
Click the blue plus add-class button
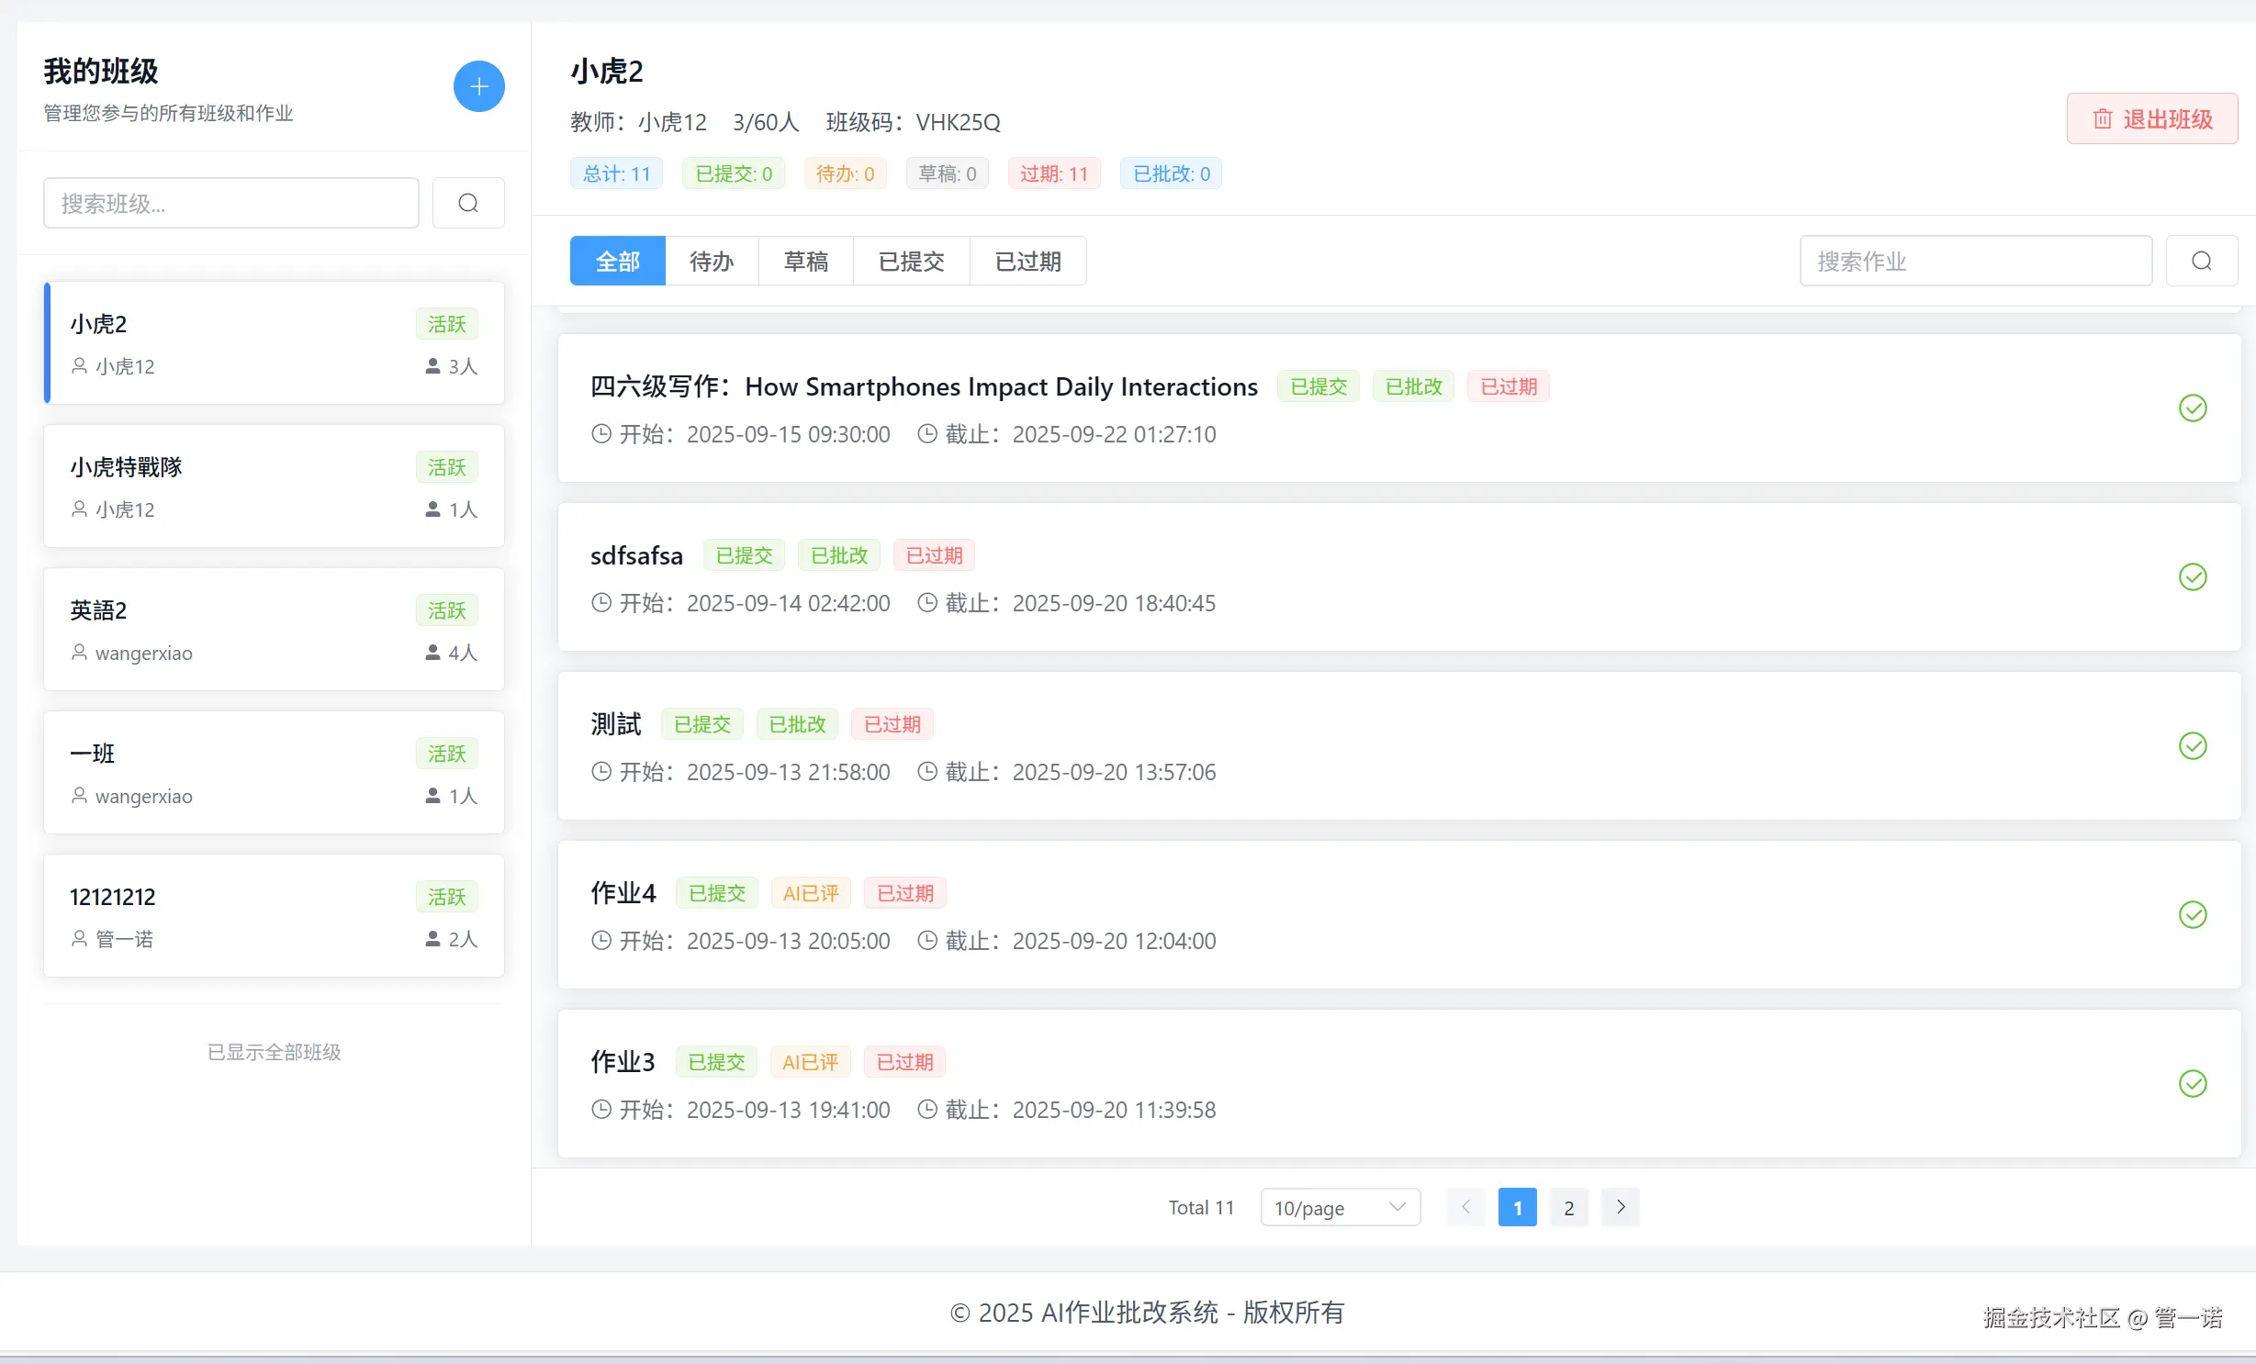pyautogui.click(x=478, y=86)
